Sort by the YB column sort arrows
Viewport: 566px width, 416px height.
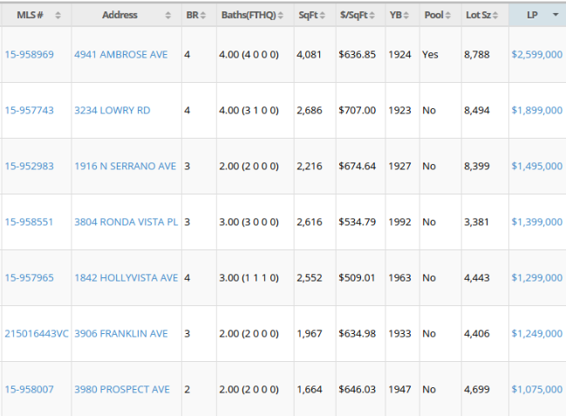click(406, 15)
